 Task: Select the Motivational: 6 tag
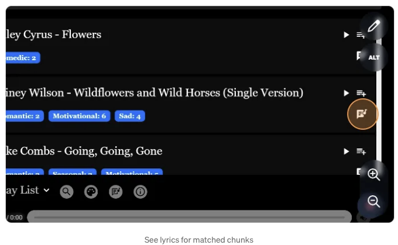click(x=79, y=116)
